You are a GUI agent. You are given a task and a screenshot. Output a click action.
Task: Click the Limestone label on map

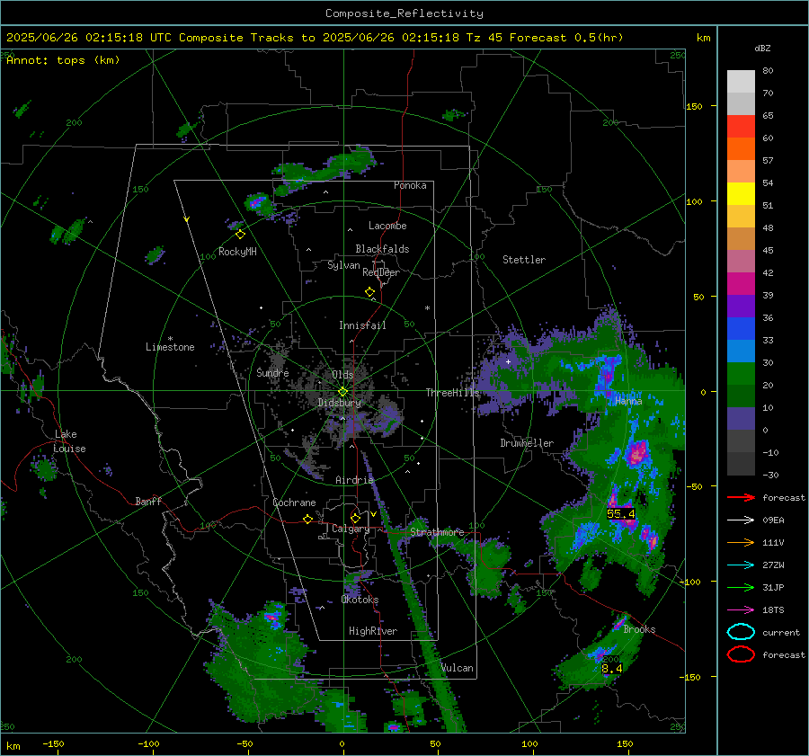pyautogui.click(x=170, y=347)
